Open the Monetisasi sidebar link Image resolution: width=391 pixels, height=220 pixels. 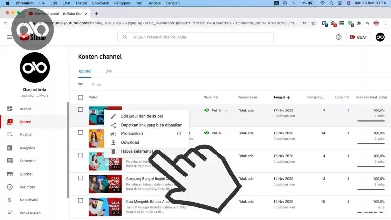click(28, 200)
